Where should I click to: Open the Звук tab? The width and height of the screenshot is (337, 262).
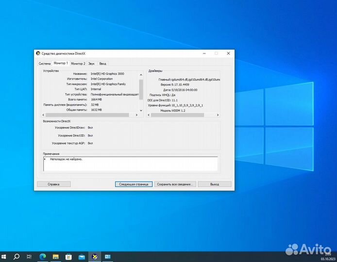pyautogui.click(x=91, y=64)
